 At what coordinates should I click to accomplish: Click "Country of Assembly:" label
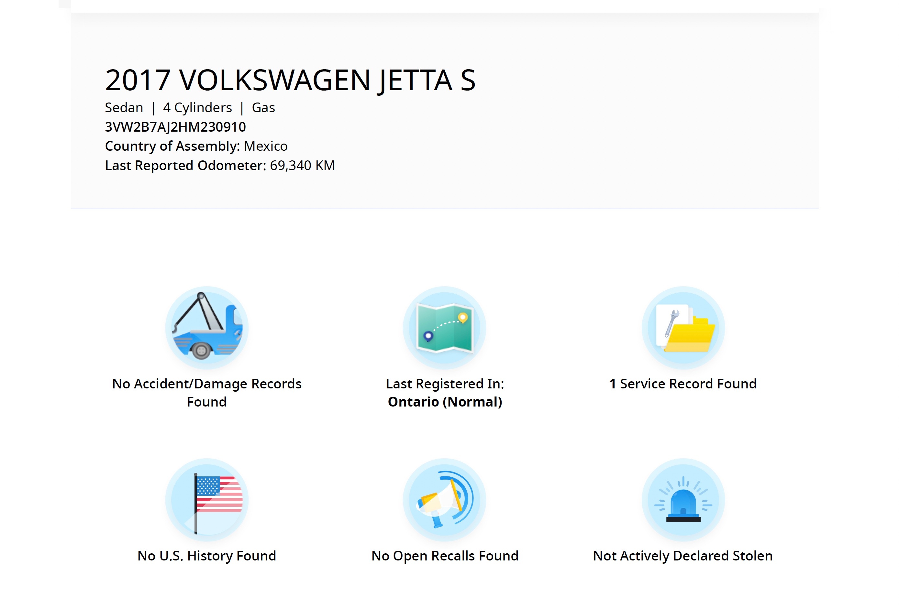pos(172,146)
